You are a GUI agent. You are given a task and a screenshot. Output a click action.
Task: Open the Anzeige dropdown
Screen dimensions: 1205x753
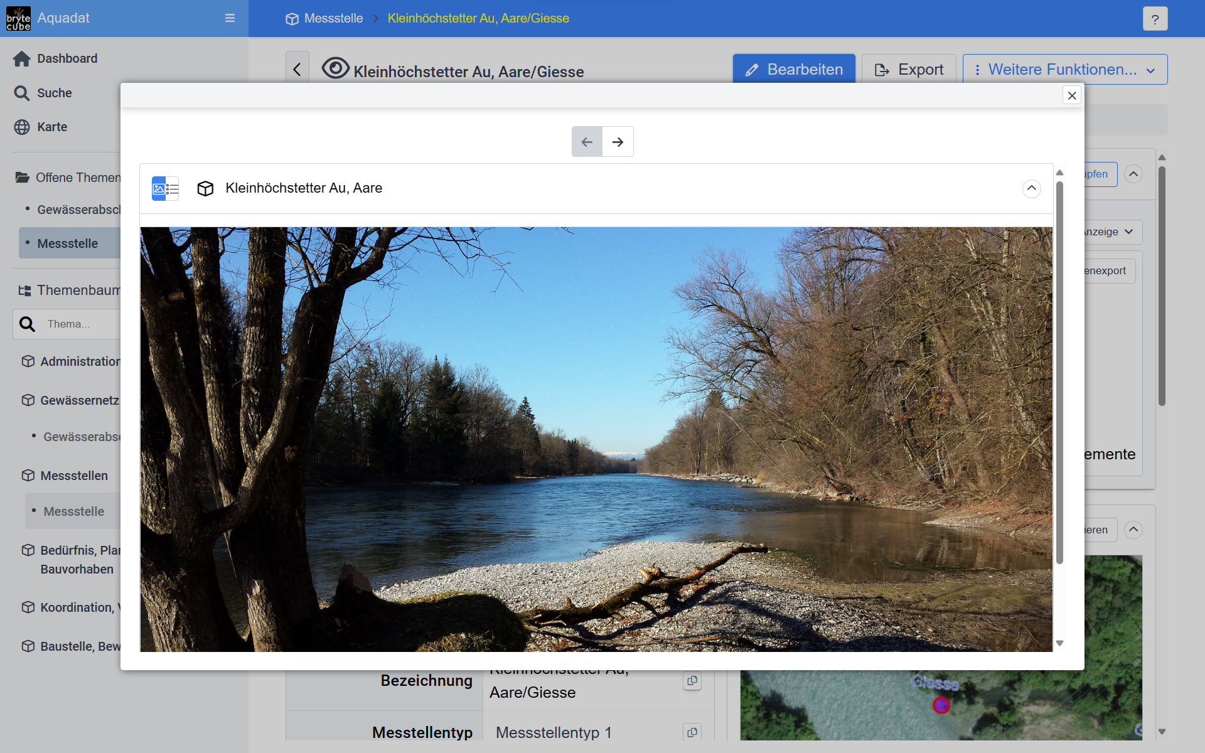1111,232
